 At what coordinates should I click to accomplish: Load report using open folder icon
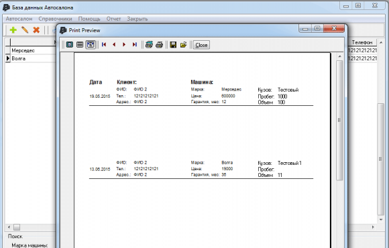tap(183, 45)
